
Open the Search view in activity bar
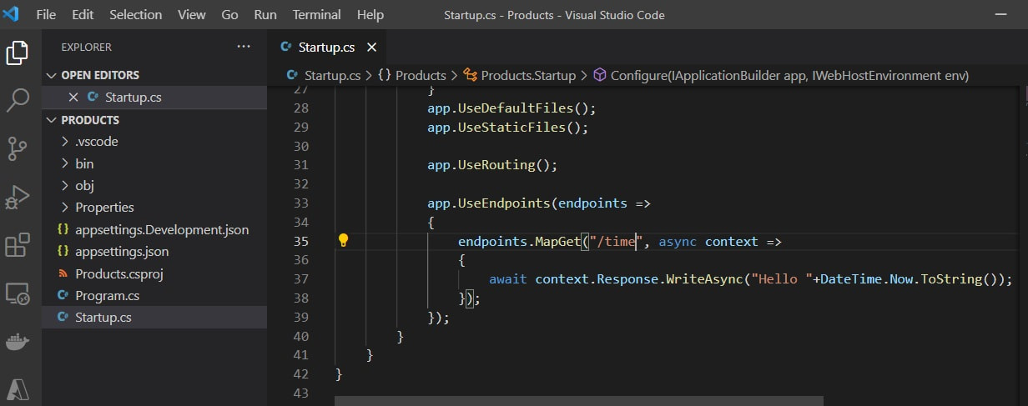coord(18,101)
